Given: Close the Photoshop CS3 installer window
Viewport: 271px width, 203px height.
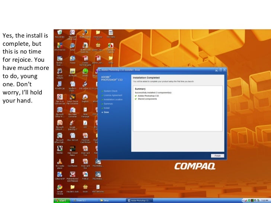Looking at the screenshot, I should pyautogui.click(x=224, y=70).
